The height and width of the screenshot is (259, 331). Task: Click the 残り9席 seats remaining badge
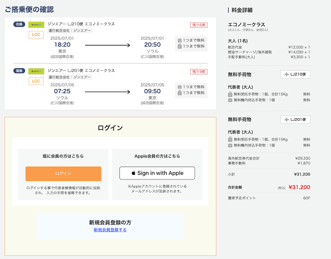tap(199, 72)
